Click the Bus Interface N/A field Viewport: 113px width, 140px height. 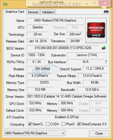(86, 62)
